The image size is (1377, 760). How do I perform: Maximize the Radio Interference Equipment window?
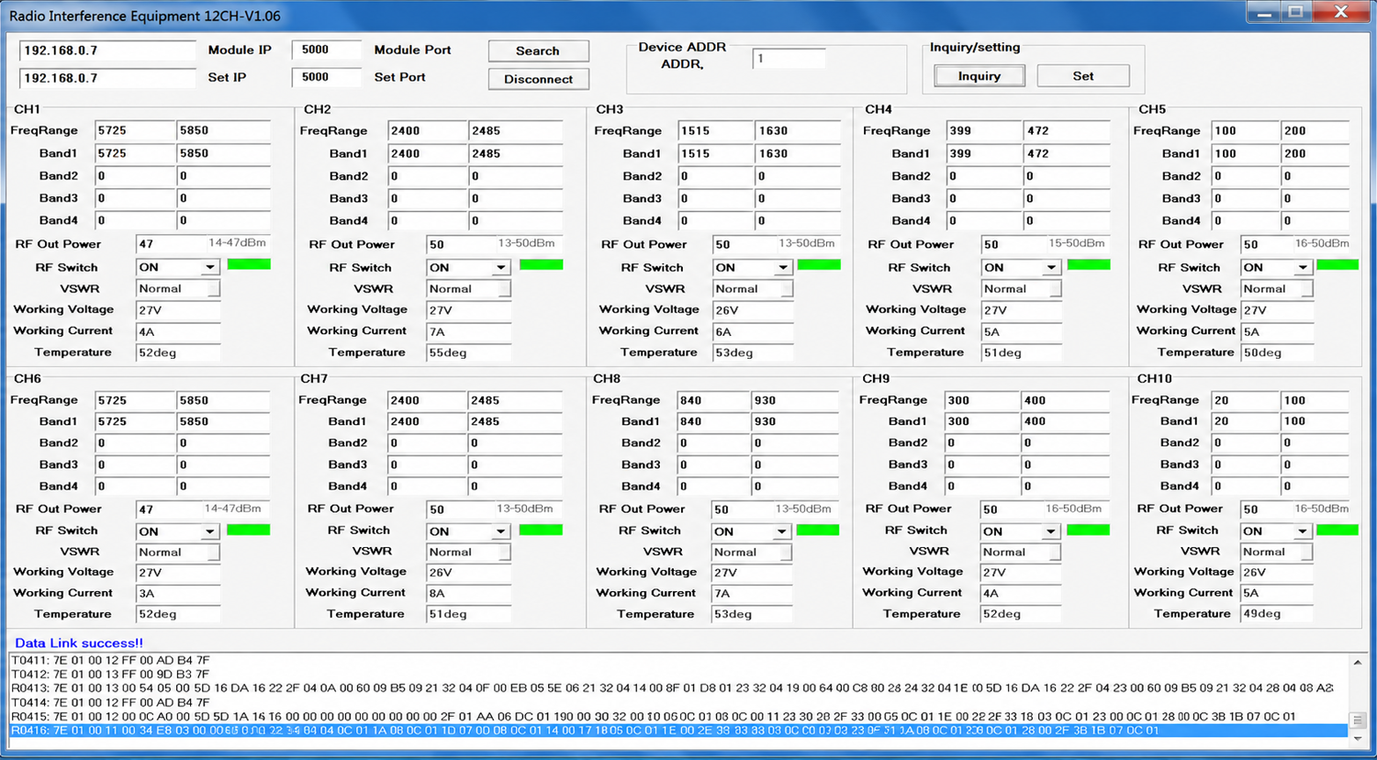click(1296, 13)
